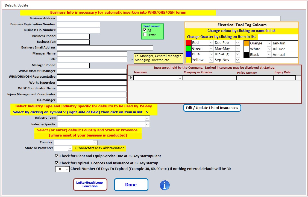This screenshot has width=308, height=197.
Task: Click the Manager Phone field
Action: tap(73, 65)
